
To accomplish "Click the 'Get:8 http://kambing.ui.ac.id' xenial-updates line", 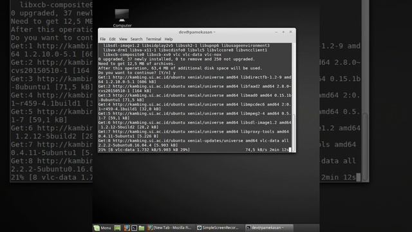I will (x=193, y=140).
